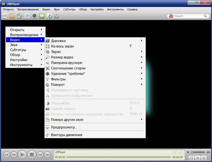
Task: Expand Настройки in the context menu
Action: coord(25,60)
